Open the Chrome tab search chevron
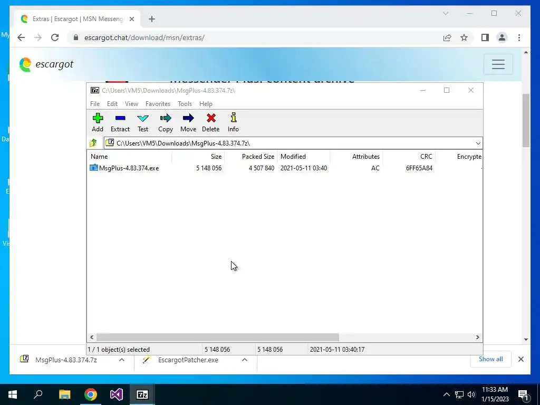Image resolution: width=540 pixels, height=405 pixels. click(x=446, y=13)
